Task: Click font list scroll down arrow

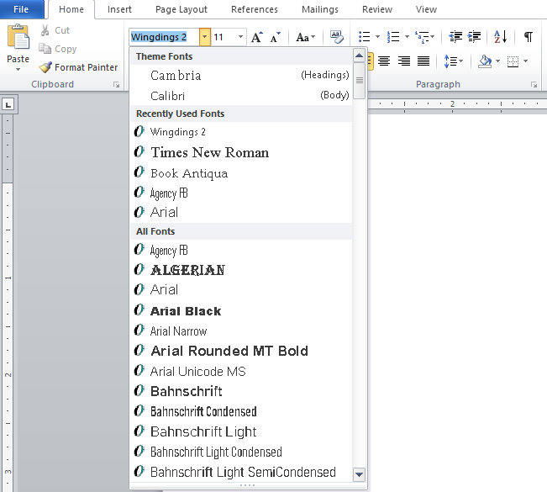Action: [359, 475]
